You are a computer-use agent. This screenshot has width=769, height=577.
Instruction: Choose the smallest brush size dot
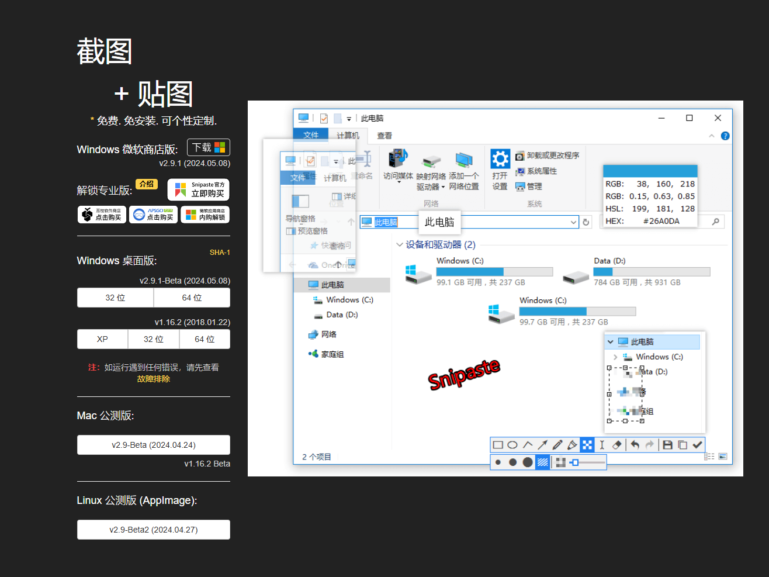click(x=498, y=462)
